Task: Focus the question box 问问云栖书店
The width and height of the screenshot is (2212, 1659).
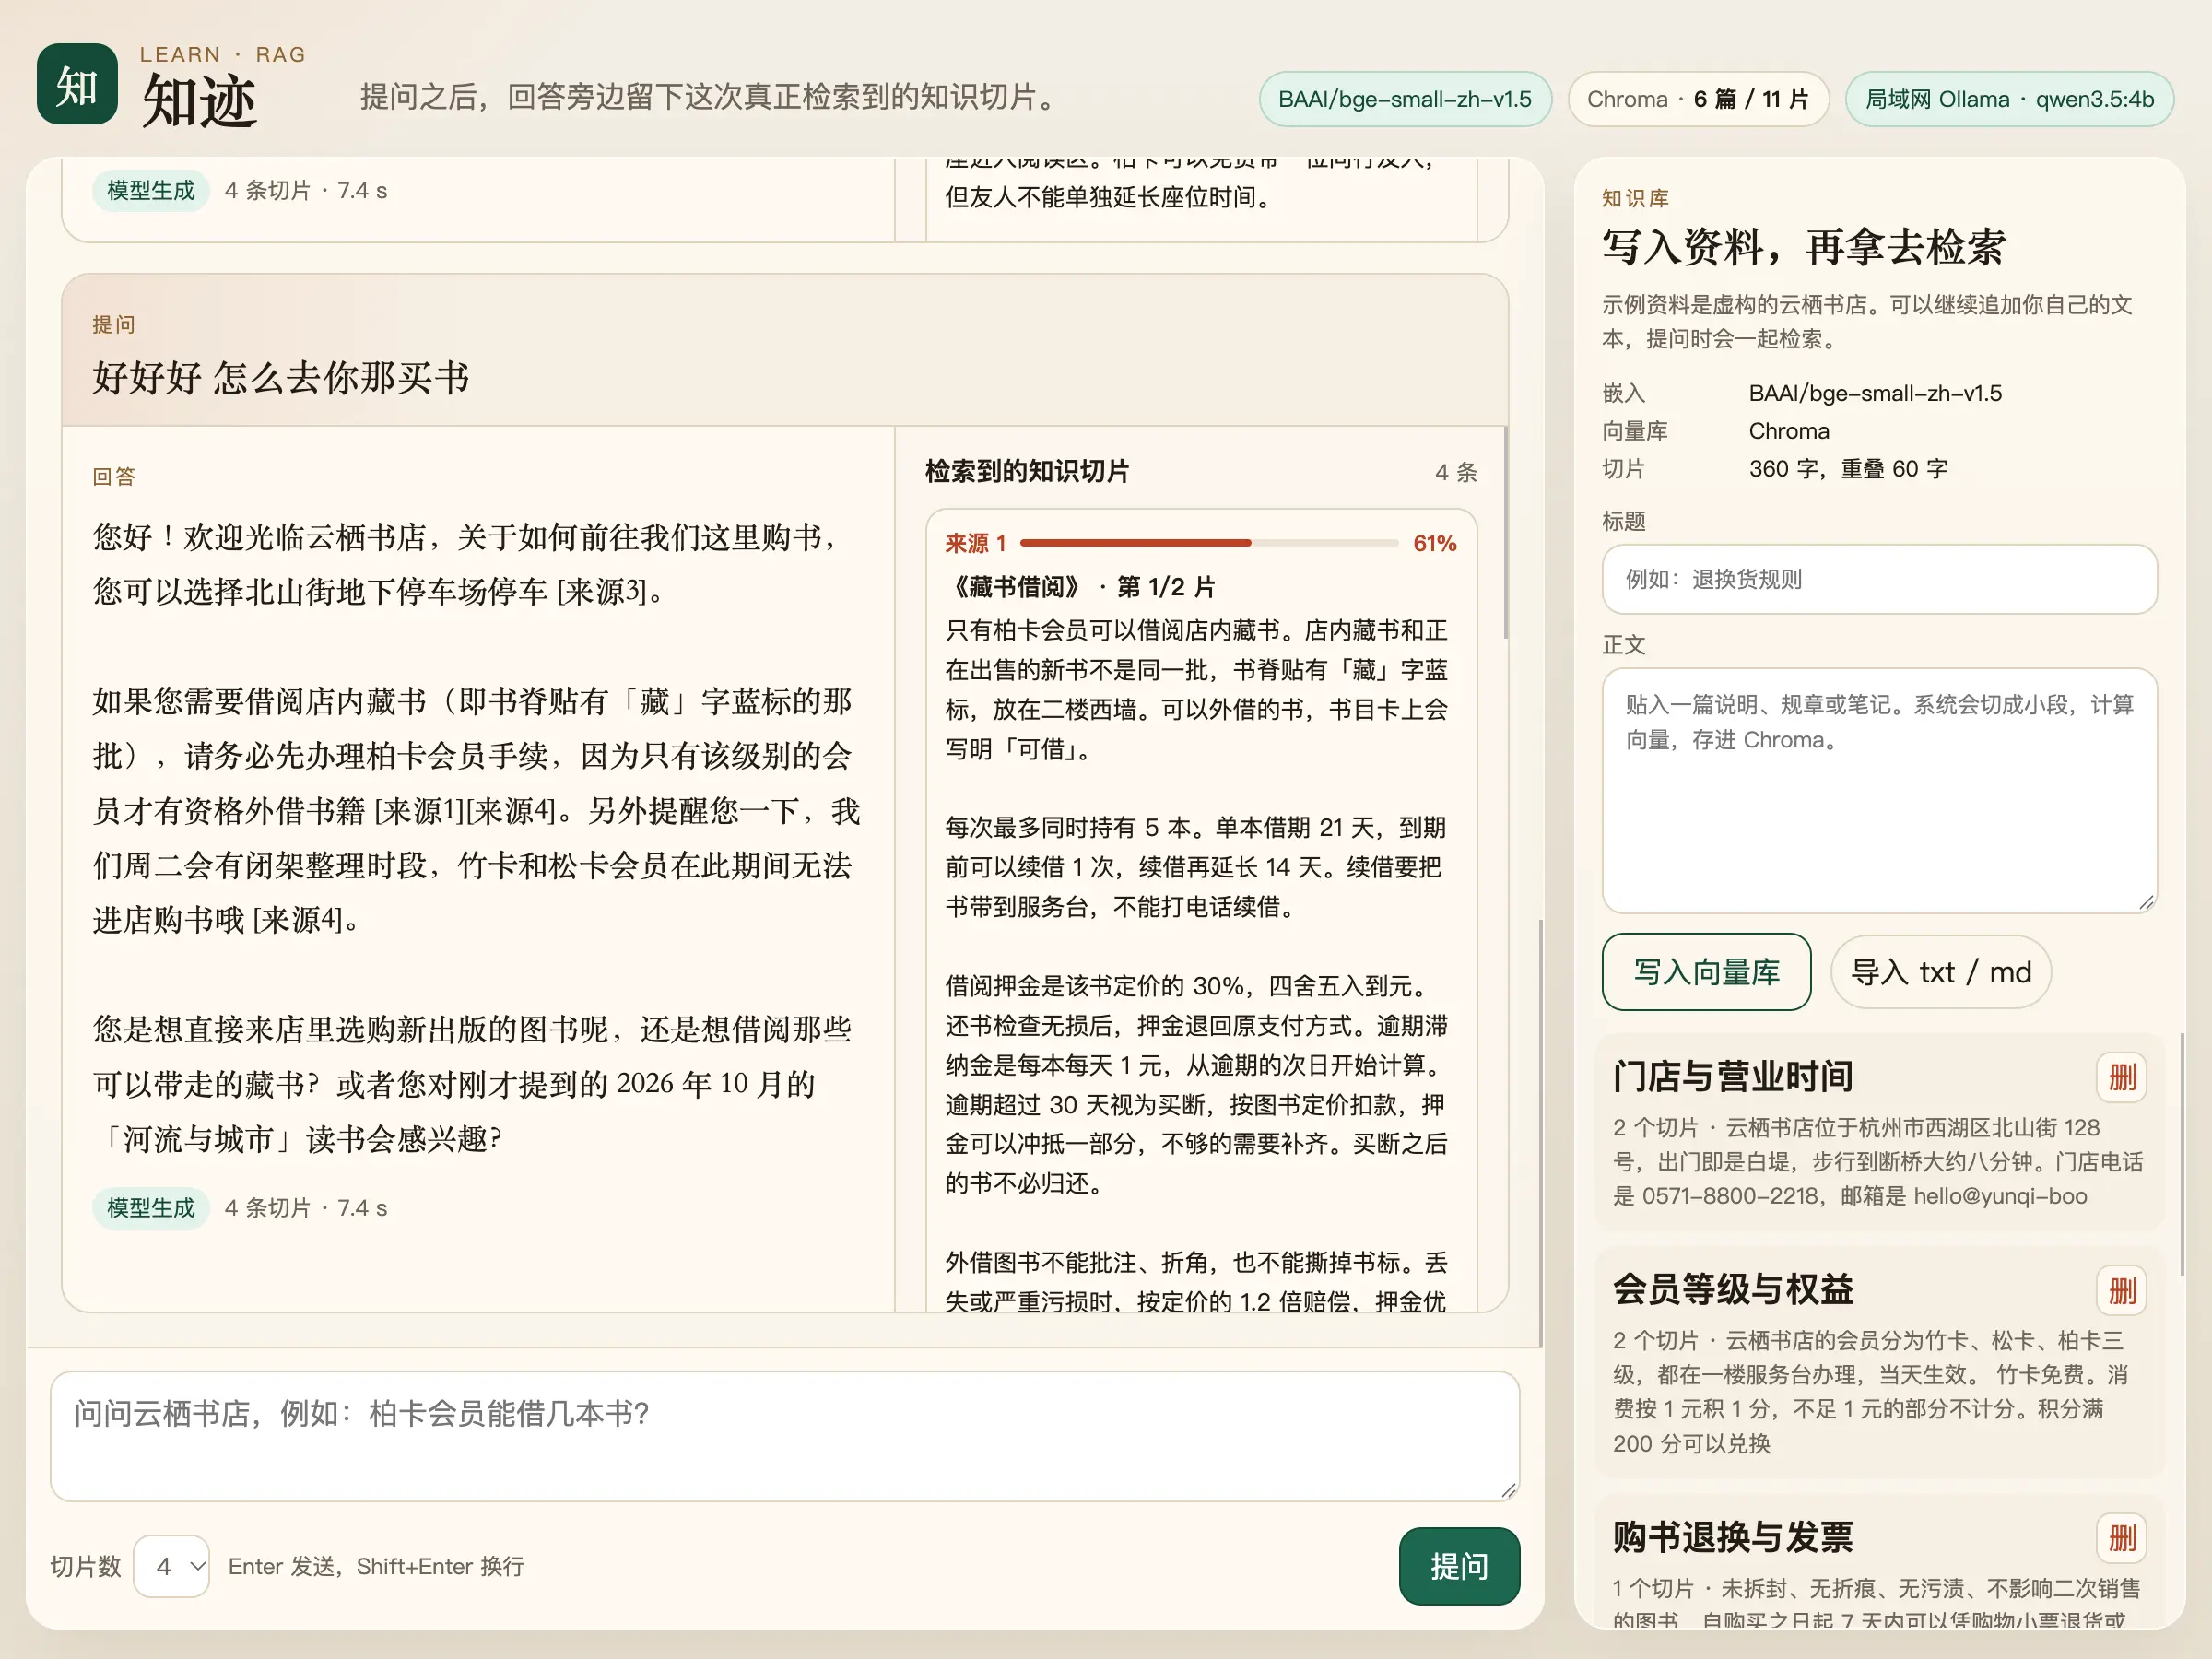Action: click(785, 1436)
